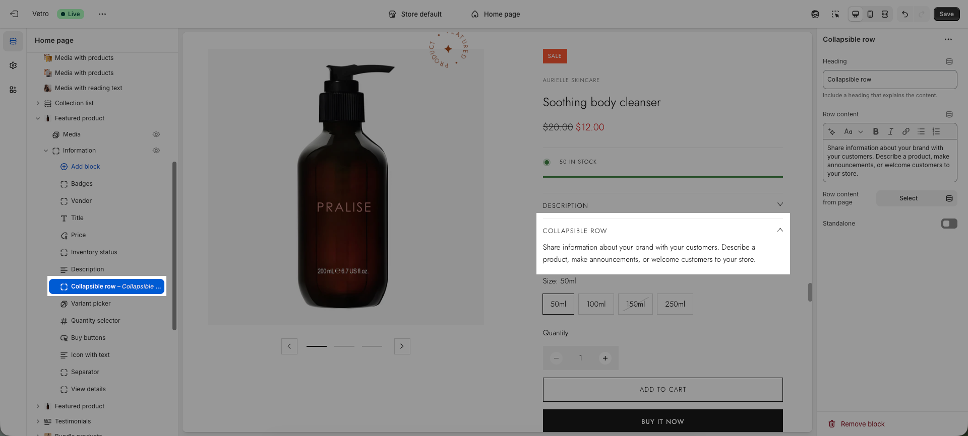968x436 pixels.
Task: Click the undo arrow icon
Action: click(x=905, y=14)
